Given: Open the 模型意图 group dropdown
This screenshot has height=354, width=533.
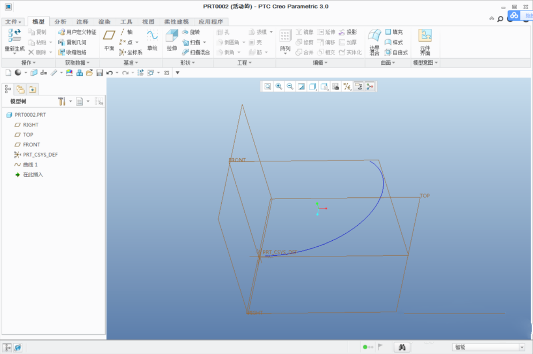Looking at the screenshot, I should tap(425, 63).
